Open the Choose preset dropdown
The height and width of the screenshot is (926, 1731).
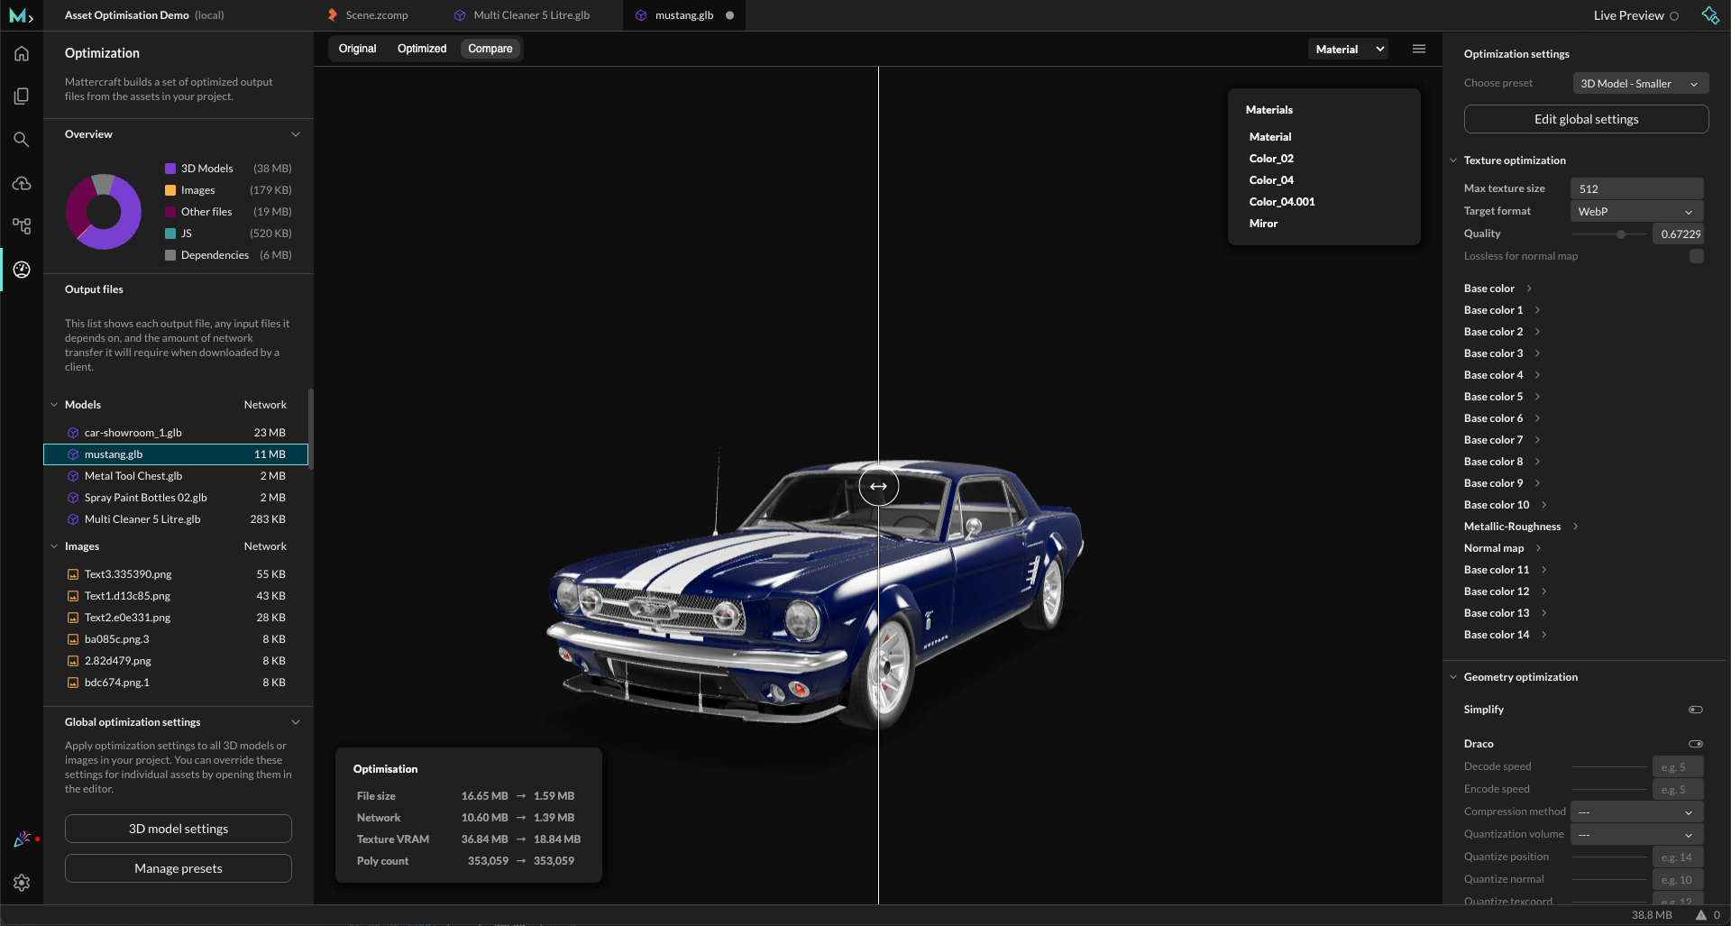coord(1640,84)
